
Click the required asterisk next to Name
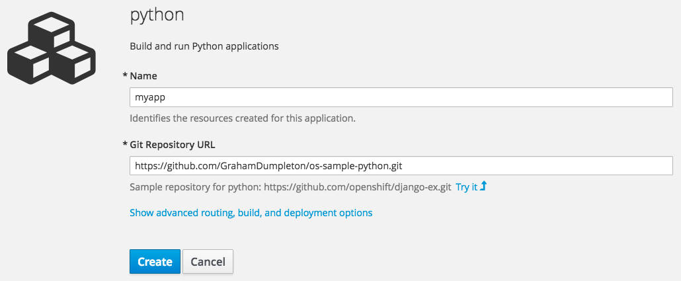[x=125, y=76]
